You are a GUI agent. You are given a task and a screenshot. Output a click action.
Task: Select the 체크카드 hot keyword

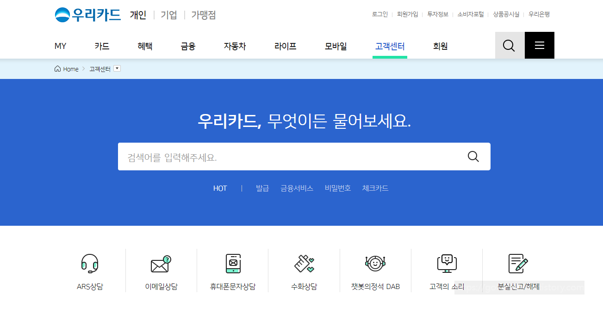pyautogui.click(x=375, y=188)
